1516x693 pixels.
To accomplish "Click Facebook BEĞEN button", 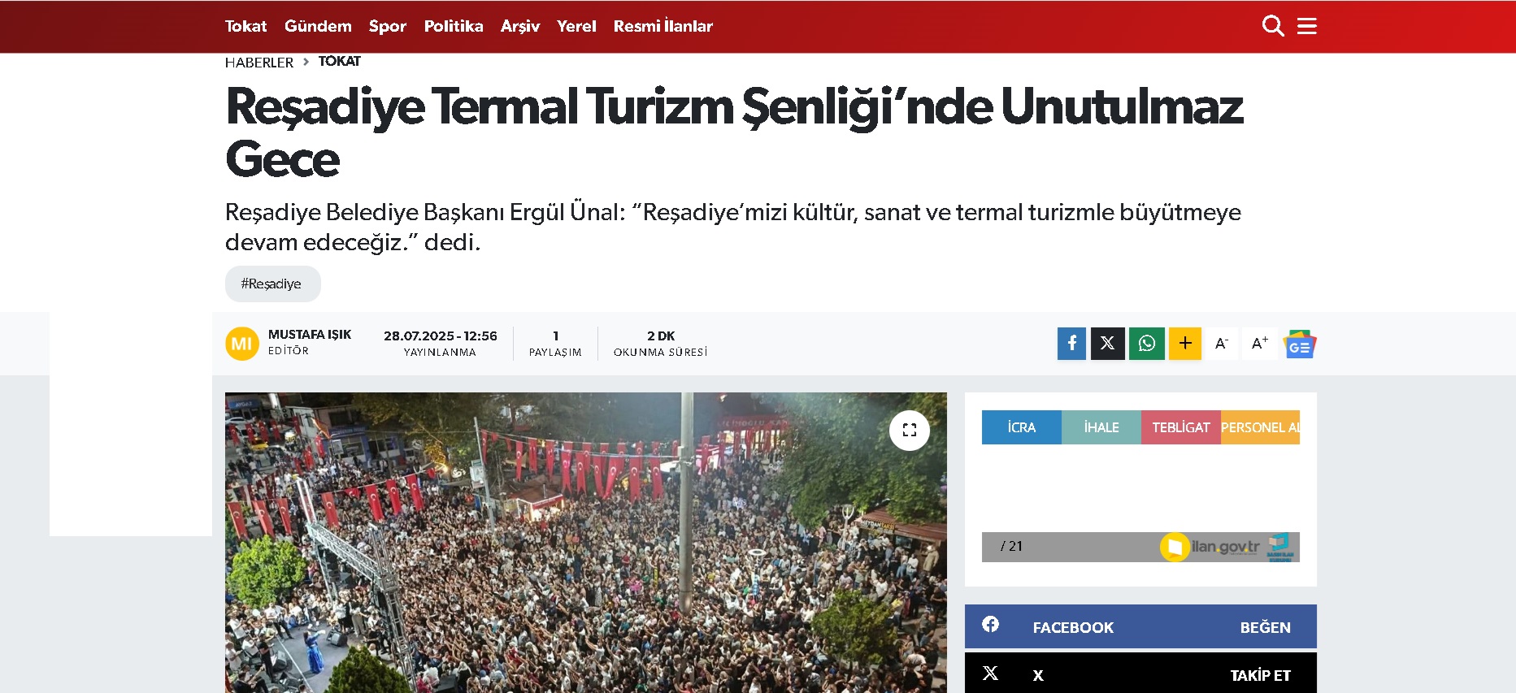I will (x=1265, y=627).
